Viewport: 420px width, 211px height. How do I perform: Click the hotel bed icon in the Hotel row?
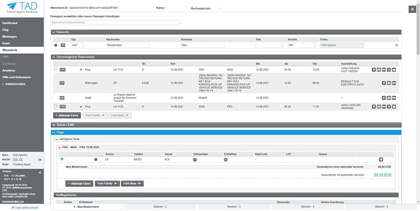click(394, 98)
